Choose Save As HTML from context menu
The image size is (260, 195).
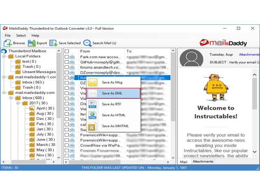click(x=113, y=115)
